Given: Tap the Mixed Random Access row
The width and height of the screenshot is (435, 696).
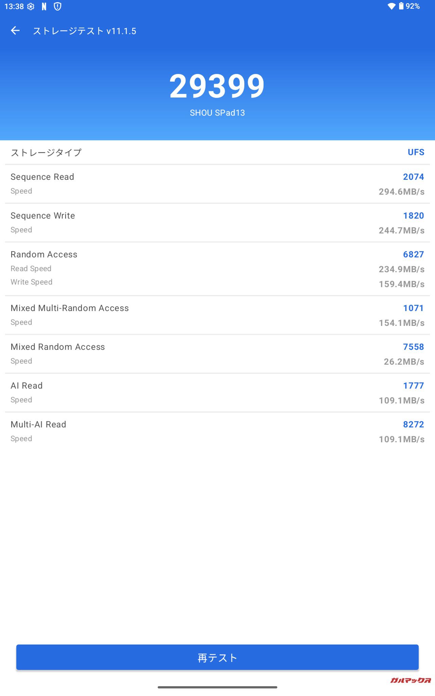Looking at the screenshot, I should [x=217, y=354].
